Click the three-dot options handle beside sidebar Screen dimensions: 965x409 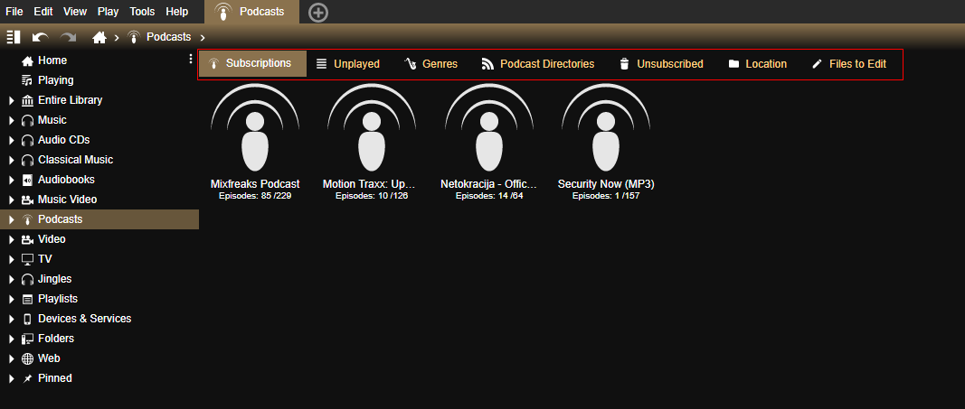pyautogui.click(x=190, y=60)
